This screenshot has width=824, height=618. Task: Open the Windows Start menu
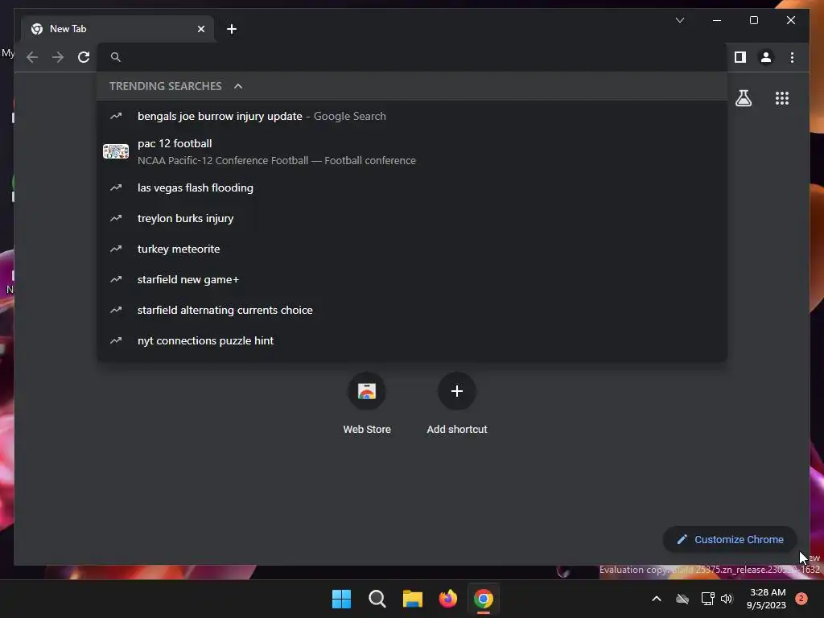click(341, 599)
